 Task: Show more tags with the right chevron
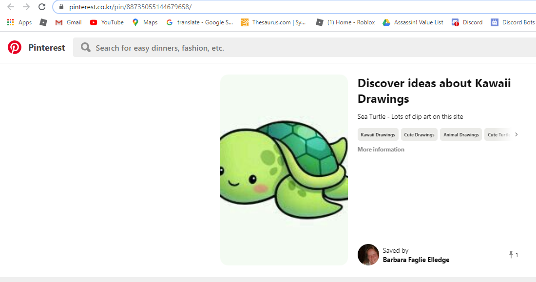click(x=516, y=134)
